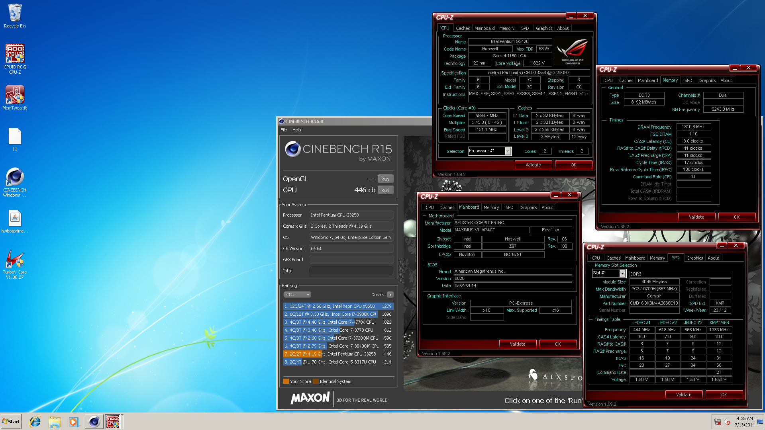765x430 pixels.
Task: Click the GFX Board field
Action: pyautogui.click(x=351, y=260)
